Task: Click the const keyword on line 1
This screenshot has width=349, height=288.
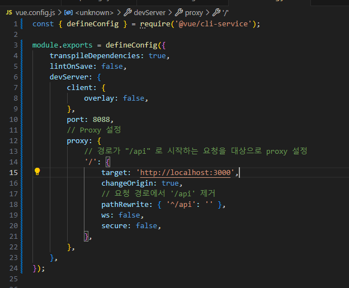Action: point(43,24)
